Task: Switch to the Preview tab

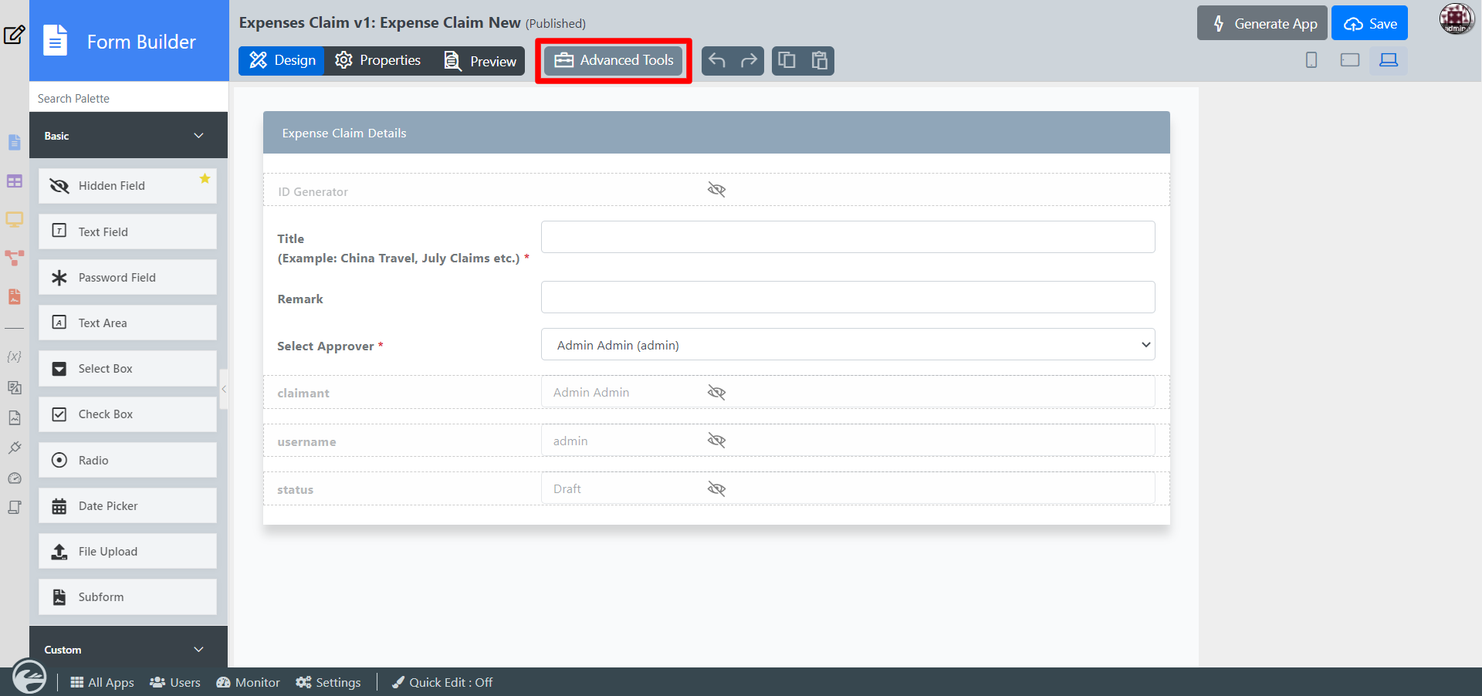Action: pyautogui.click(x=479, y=60)
